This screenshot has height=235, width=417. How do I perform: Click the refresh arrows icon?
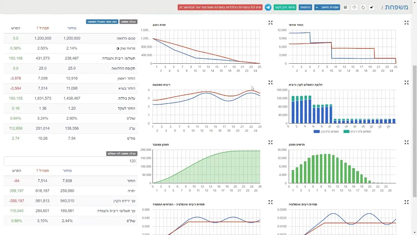click(x=363, y=7)
